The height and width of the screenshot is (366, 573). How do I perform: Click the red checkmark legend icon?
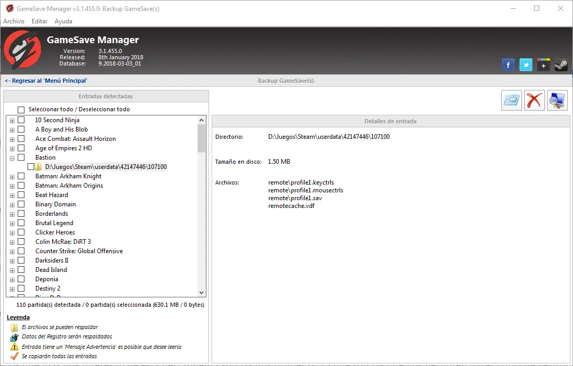tap(14, 356)
